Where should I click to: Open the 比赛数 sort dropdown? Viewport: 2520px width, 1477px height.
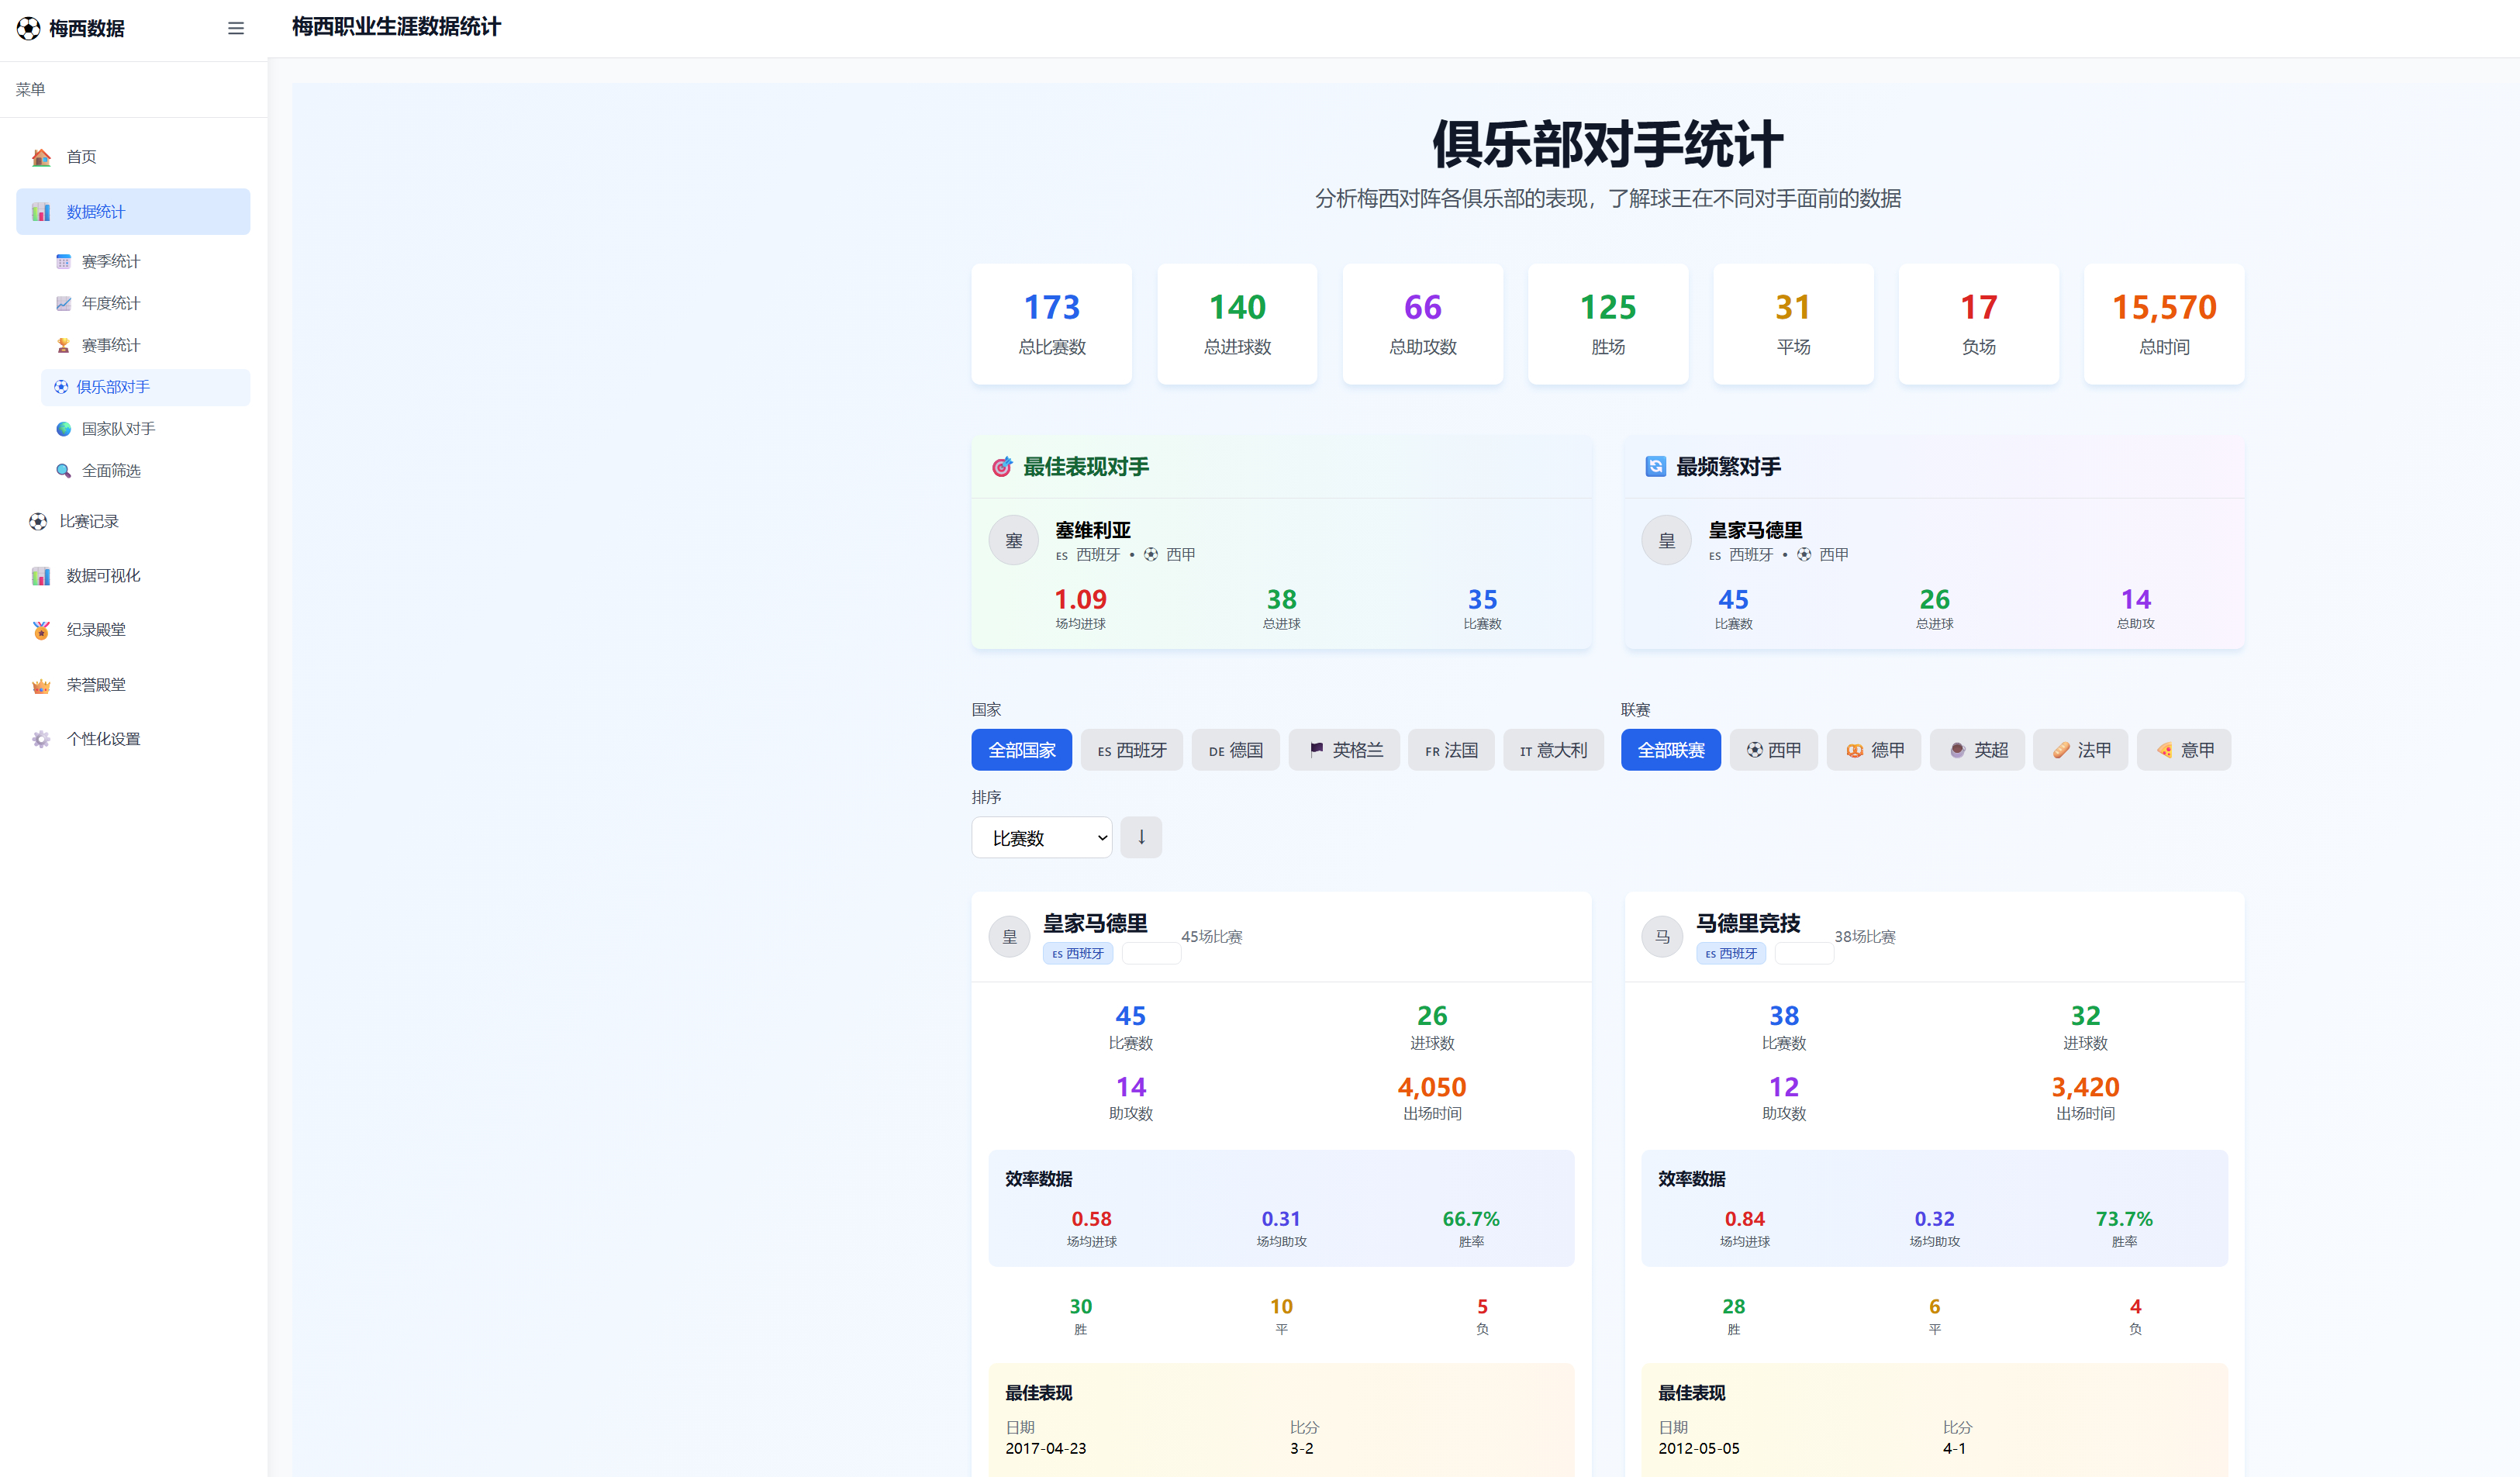pyautogui.click(x=1041, y=838)
